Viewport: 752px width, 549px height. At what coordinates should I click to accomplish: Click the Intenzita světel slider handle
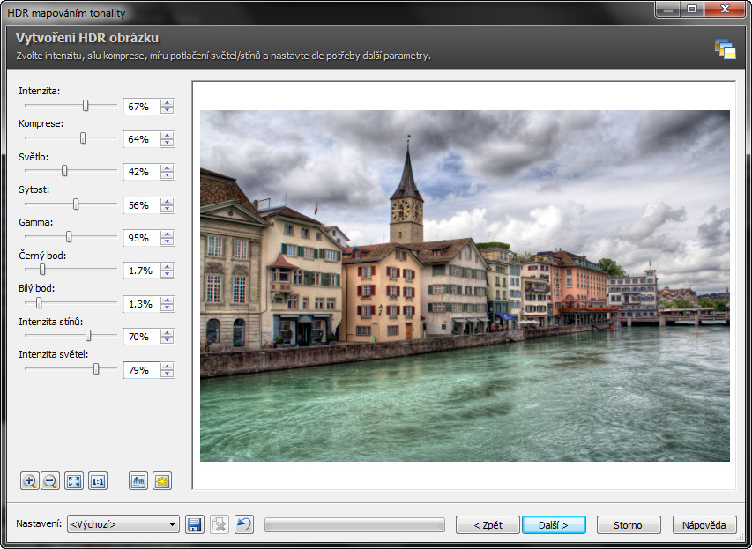pos(96,368)
